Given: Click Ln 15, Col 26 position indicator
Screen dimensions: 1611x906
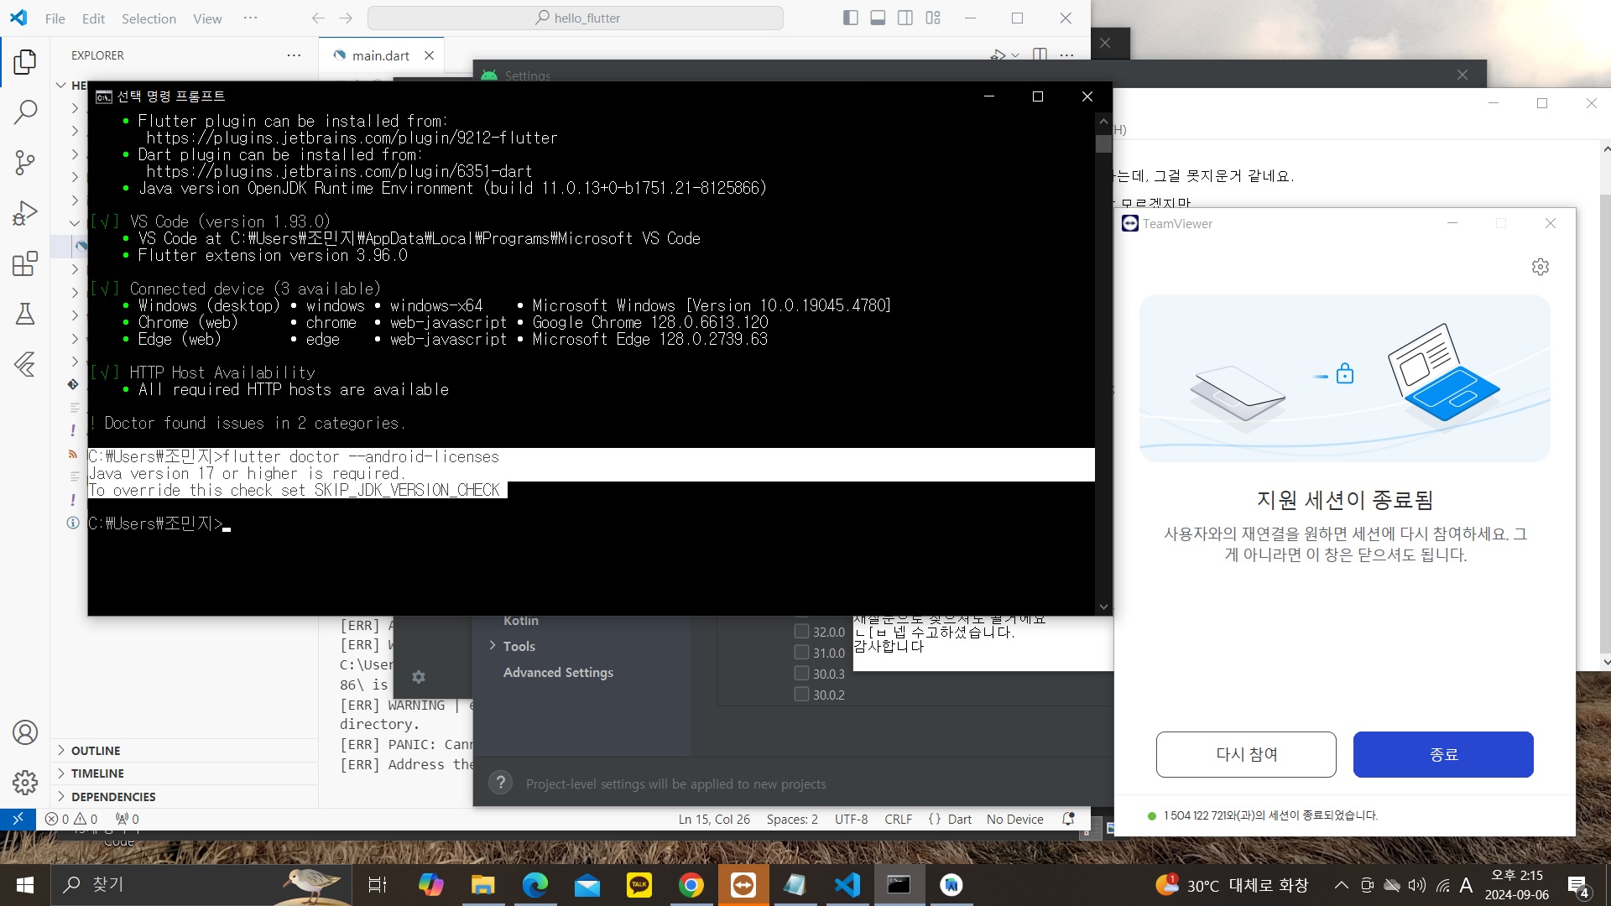Looking at the screenshot, I should [x=714, y=819].
